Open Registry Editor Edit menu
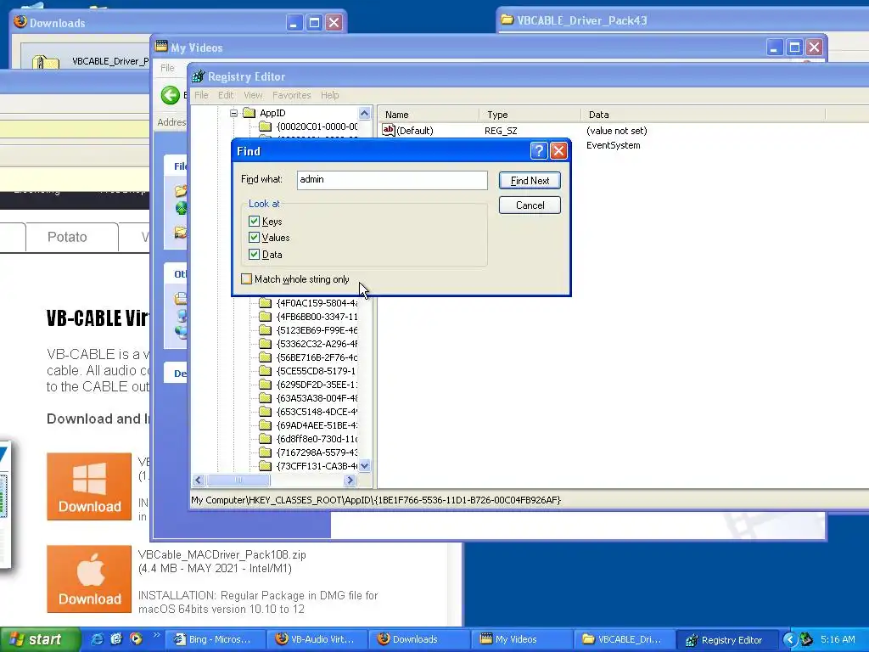The image size is (869, 652). coord(226,95)
